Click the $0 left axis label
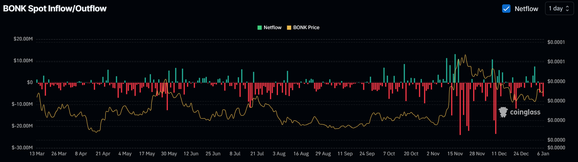Image resolution: width=578 pixels, height=162 pixels. [30, 82]
